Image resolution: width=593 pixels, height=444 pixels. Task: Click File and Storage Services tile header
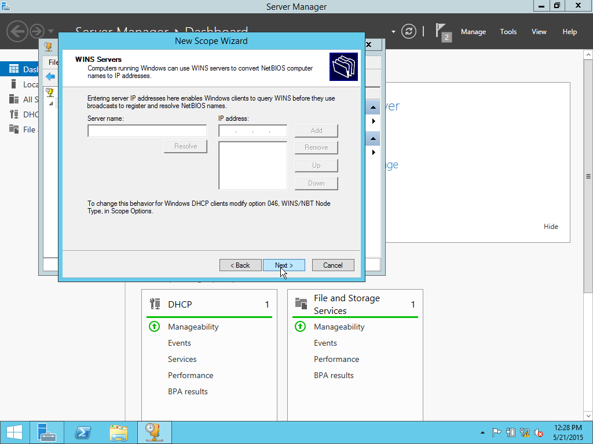[355, 304]
